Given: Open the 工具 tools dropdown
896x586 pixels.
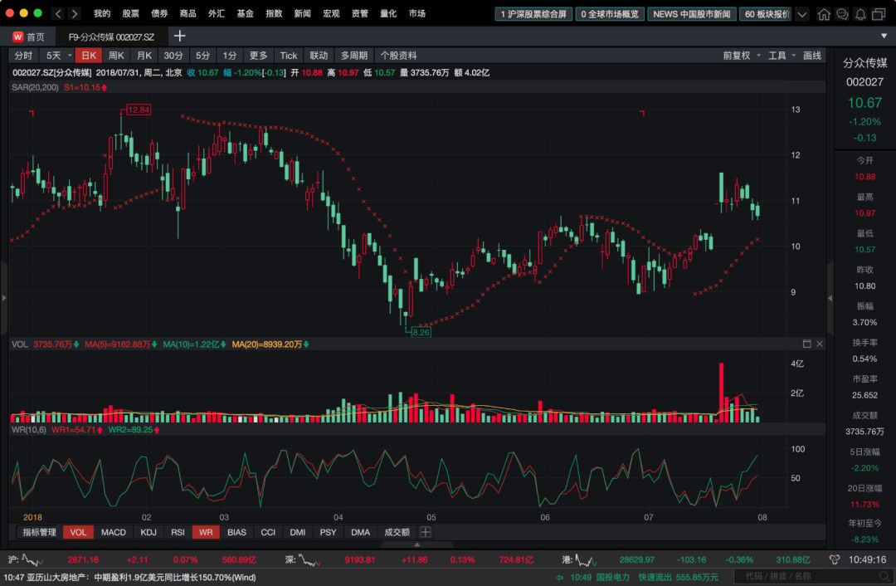Looking at the screenshot, I should [781, 56].
